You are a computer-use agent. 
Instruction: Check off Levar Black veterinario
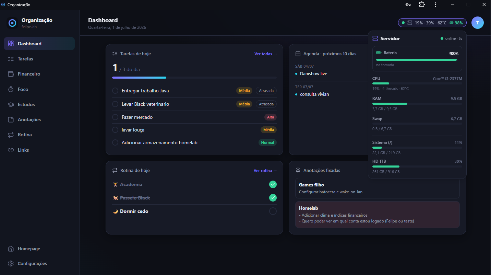[x=115, y=104]
